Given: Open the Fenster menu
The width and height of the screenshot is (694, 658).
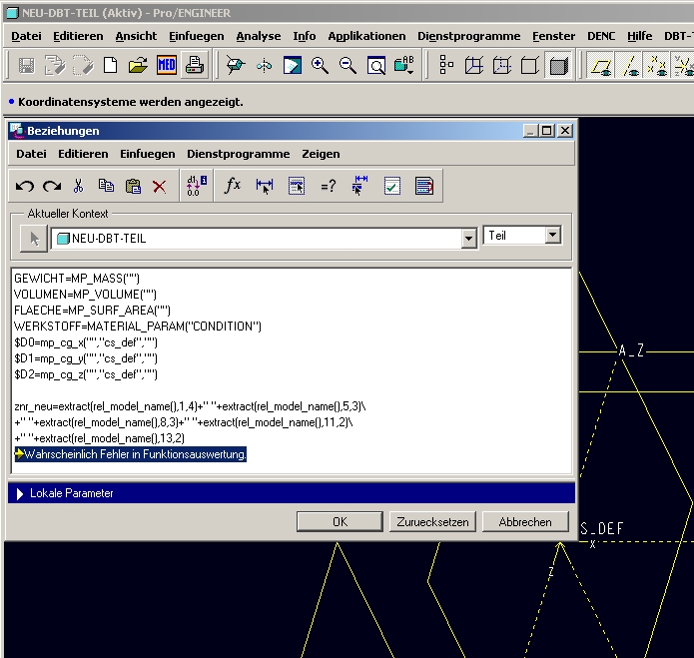Looking at the screenshot, I should (553, 36).
